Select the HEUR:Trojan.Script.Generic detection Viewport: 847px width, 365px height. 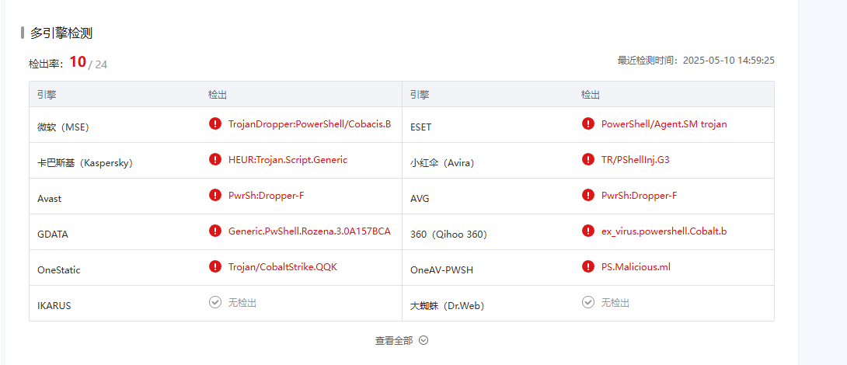click(x=288, y=159)
